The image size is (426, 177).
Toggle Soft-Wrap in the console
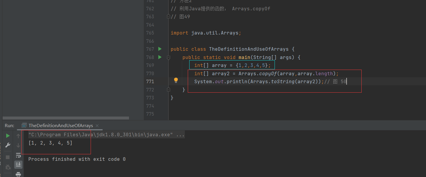[18, 155]
